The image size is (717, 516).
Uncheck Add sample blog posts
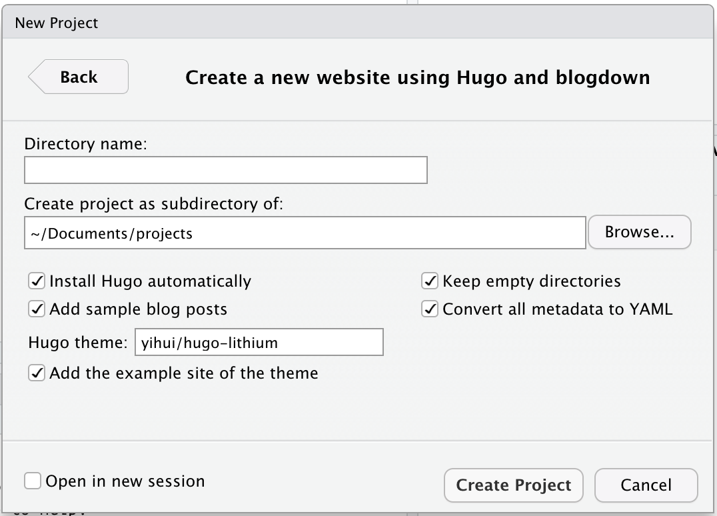(x=37, y=309)
